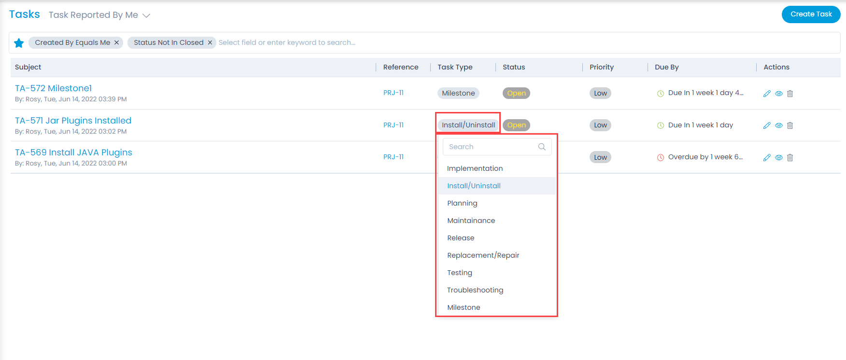Click the magnifier icon in dropdown search

click(542, 147)
